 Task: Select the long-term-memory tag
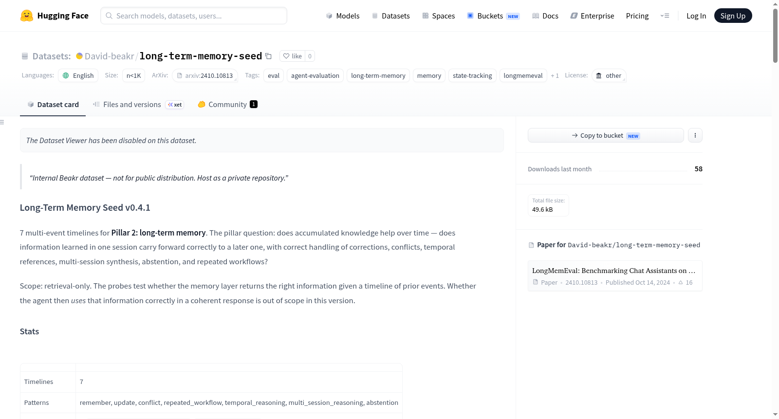378,75
